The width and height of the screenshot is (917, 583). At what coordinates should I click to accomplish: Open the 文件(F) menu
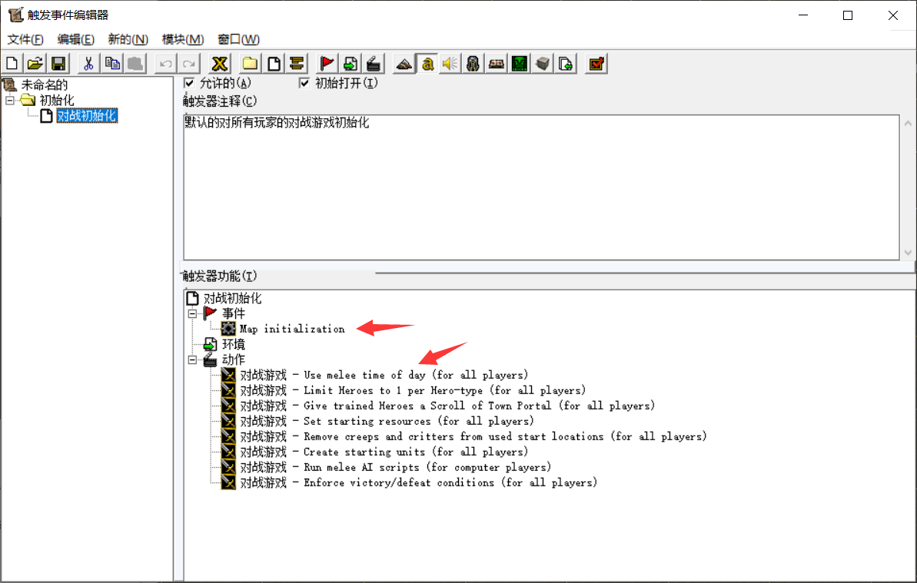coord(25,39)
